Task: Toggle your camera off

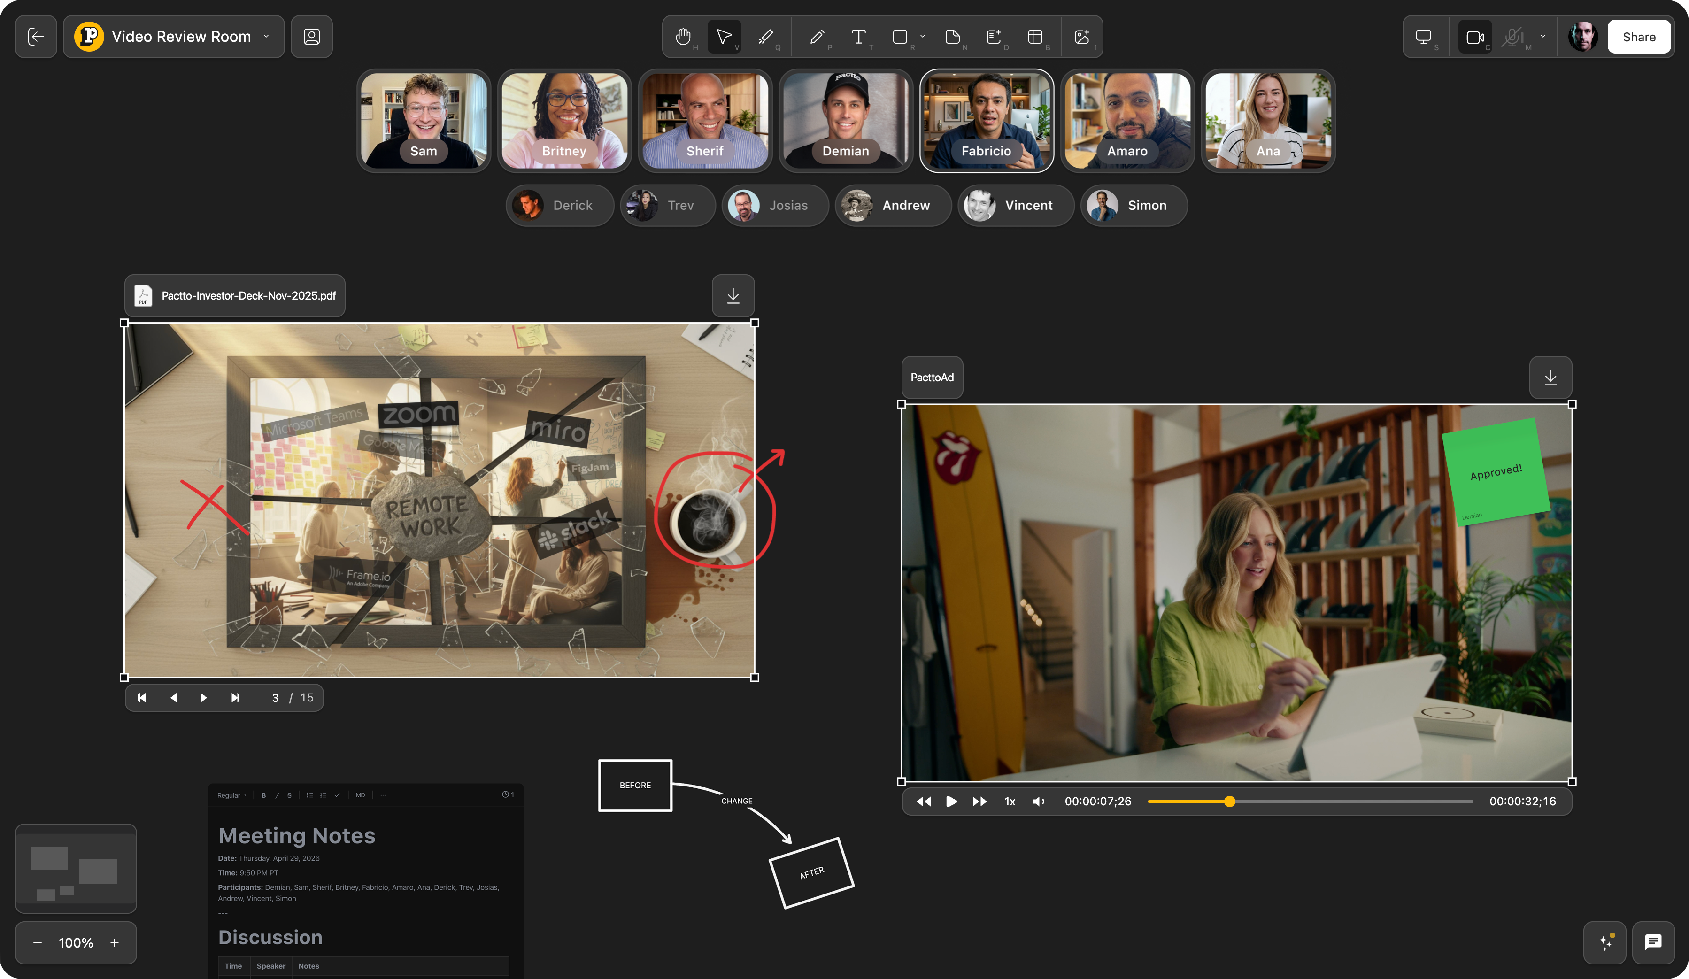Action: [1474, 37]
